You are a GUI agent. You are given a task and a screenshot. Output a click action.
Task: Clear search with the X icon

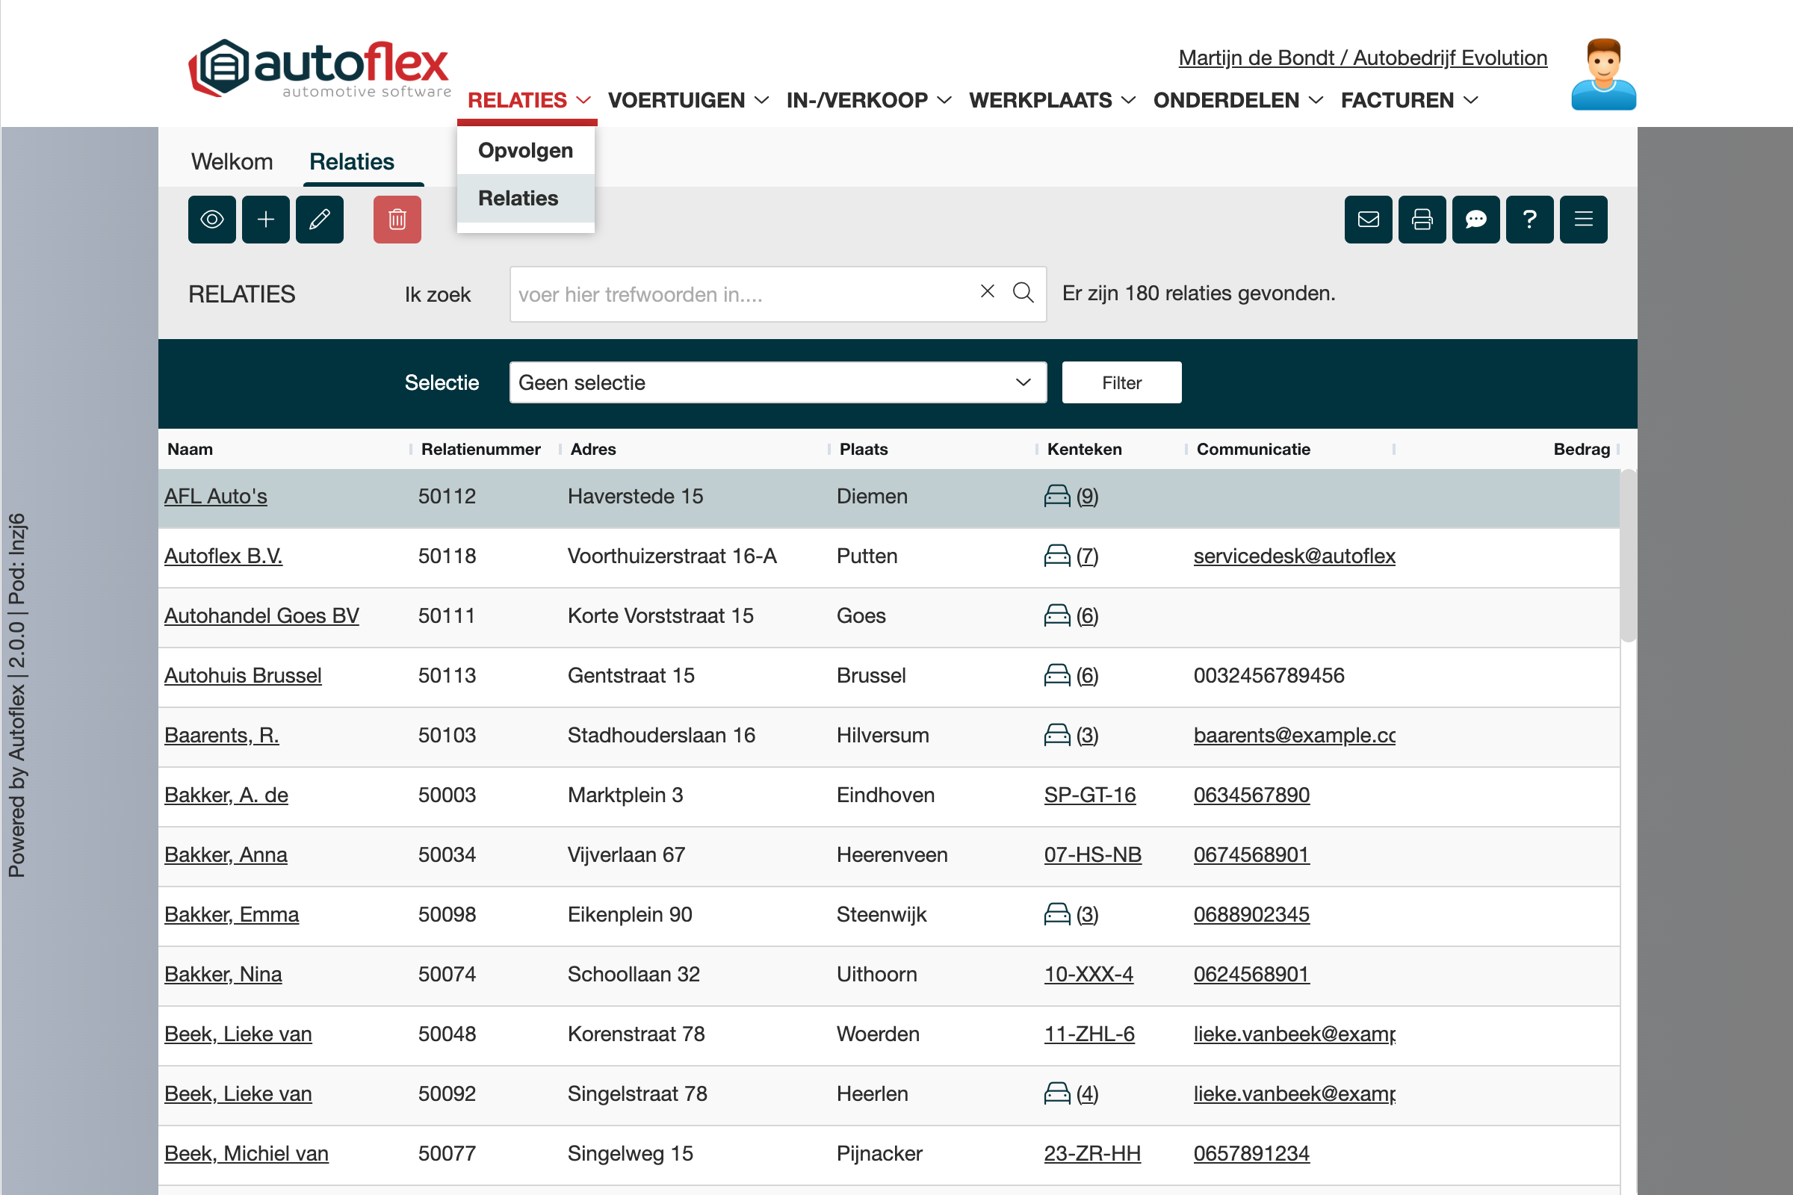click(987, 291)
